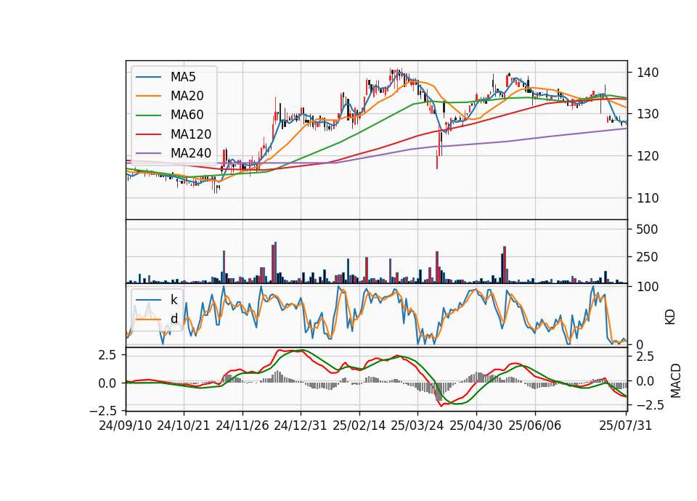Click the blue MA5 legend line sample

(x=148, y=77)
